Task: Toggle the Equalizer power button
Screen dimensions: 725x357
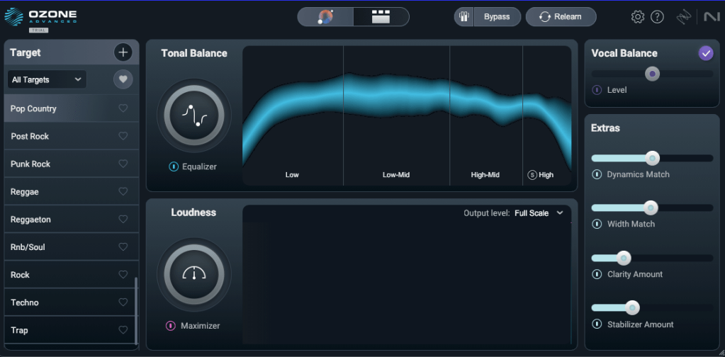Action: tap(173, 167)
